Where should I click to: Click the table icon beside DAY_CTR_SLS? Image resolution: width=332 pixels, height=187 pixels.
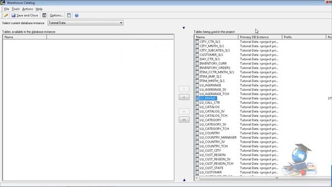click(197, 59)
